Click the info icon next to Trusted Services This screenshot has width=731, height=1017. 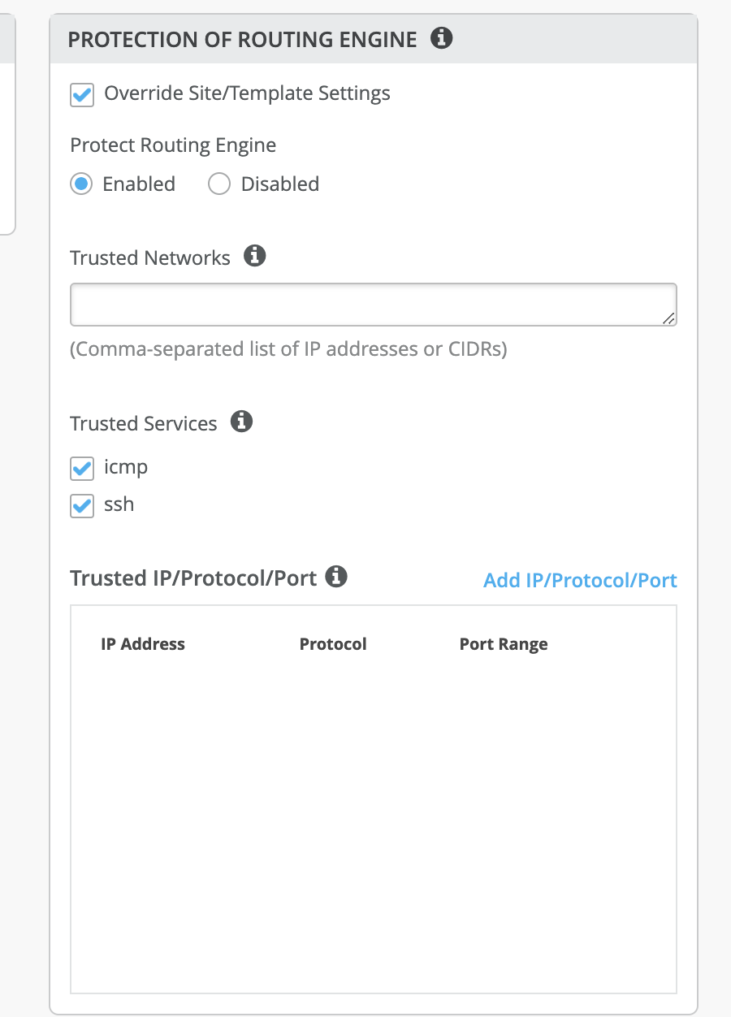242,422
